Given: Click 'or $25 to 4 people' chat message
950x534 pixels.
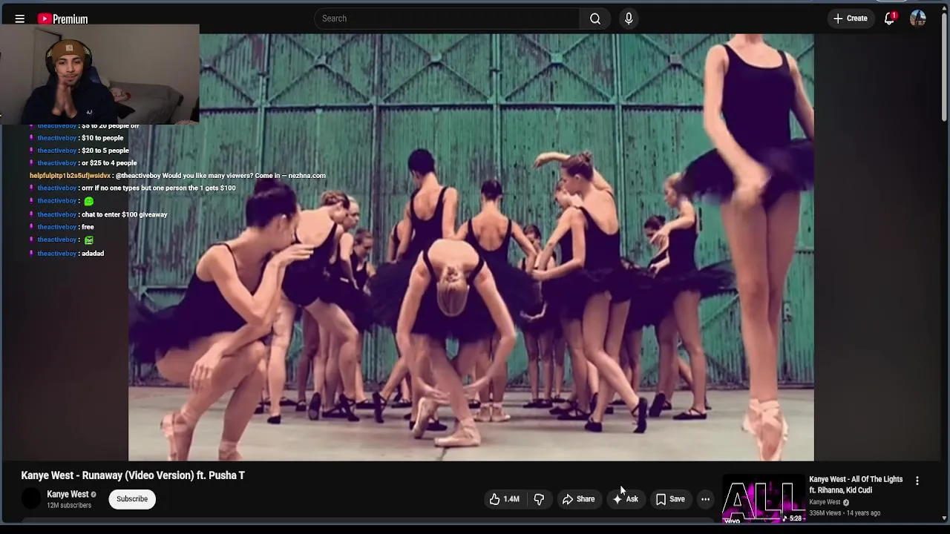Looking at the screenshot, I should [108, 163].
